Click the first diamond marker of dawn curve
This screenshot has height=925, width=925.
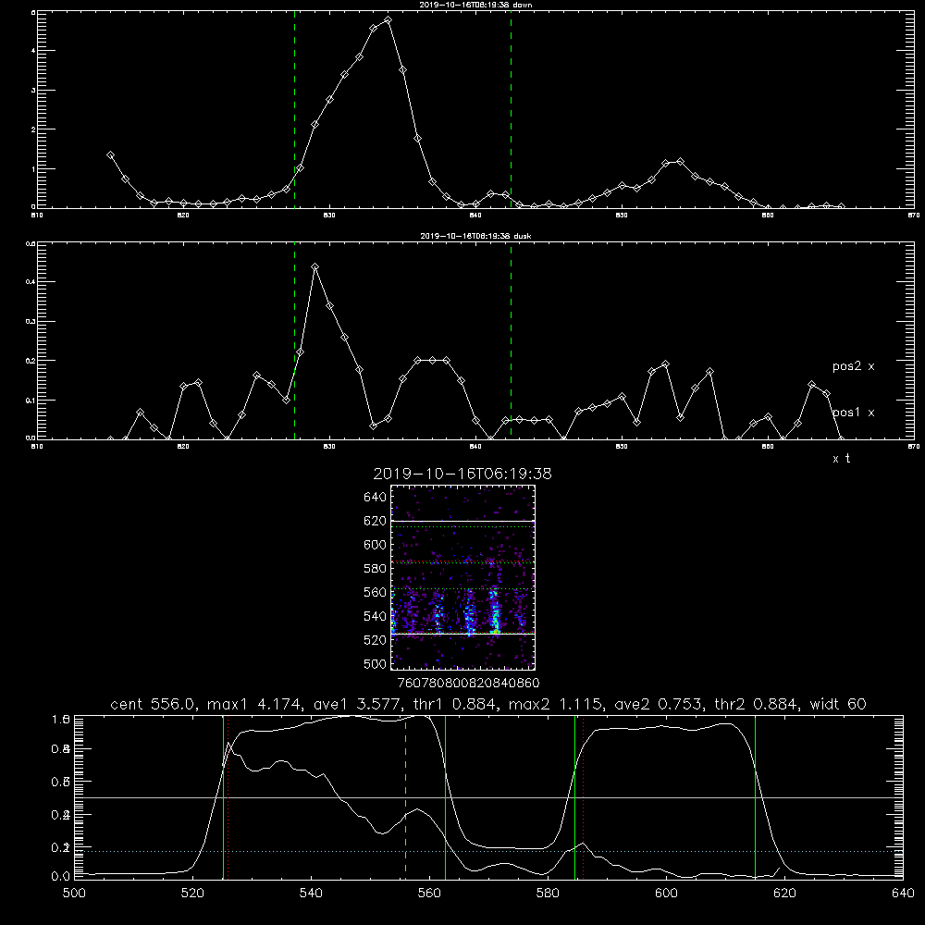[x=110, y=154]
